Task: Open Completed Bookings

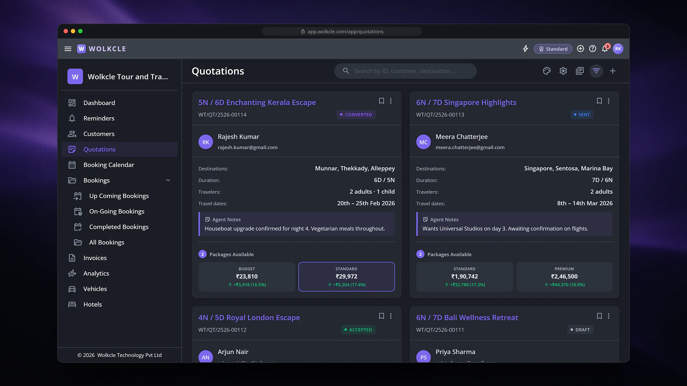Action: point(120,227)
